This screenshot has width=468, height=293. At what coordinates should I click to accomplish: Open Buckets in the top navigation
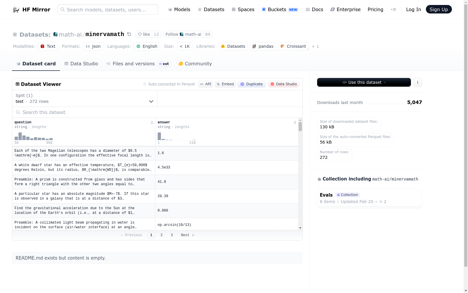click(x=280, y=10)
